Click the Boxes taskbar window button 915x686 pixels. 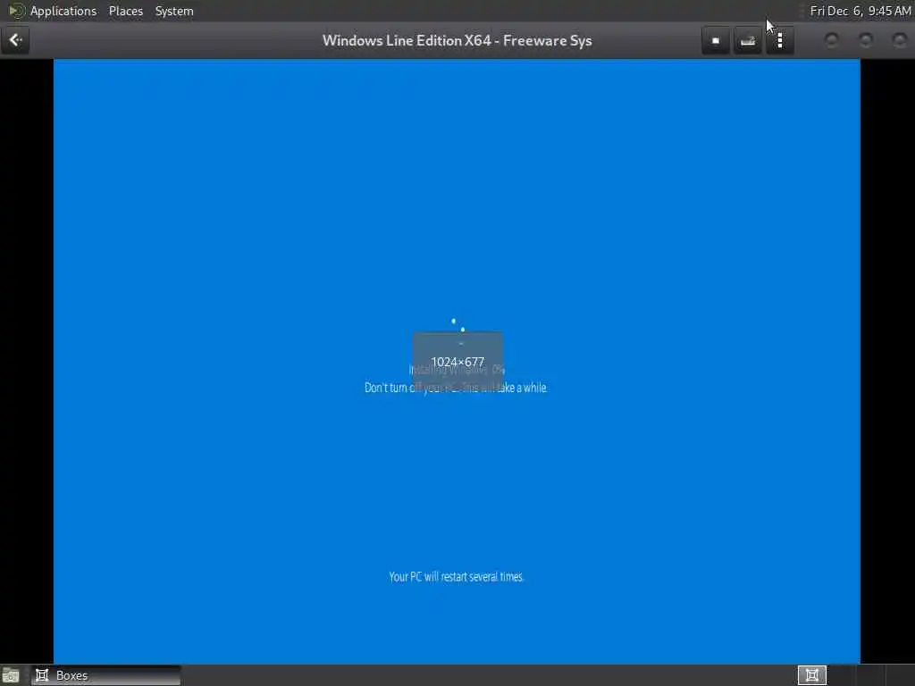[105, 675]
